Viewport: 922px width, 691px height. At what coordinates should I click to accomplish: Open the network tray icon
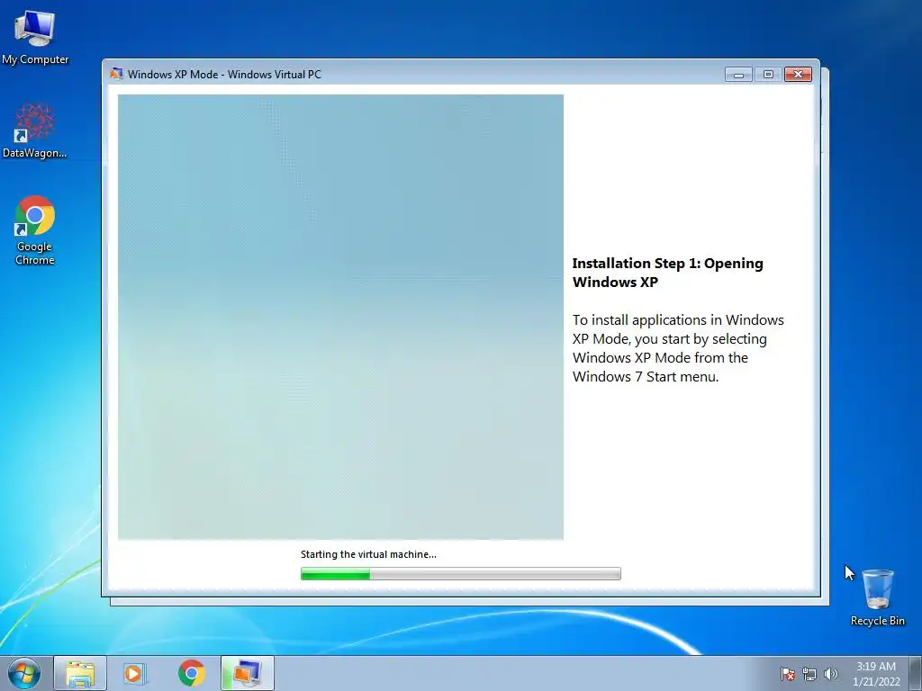[x=809, y=674]
